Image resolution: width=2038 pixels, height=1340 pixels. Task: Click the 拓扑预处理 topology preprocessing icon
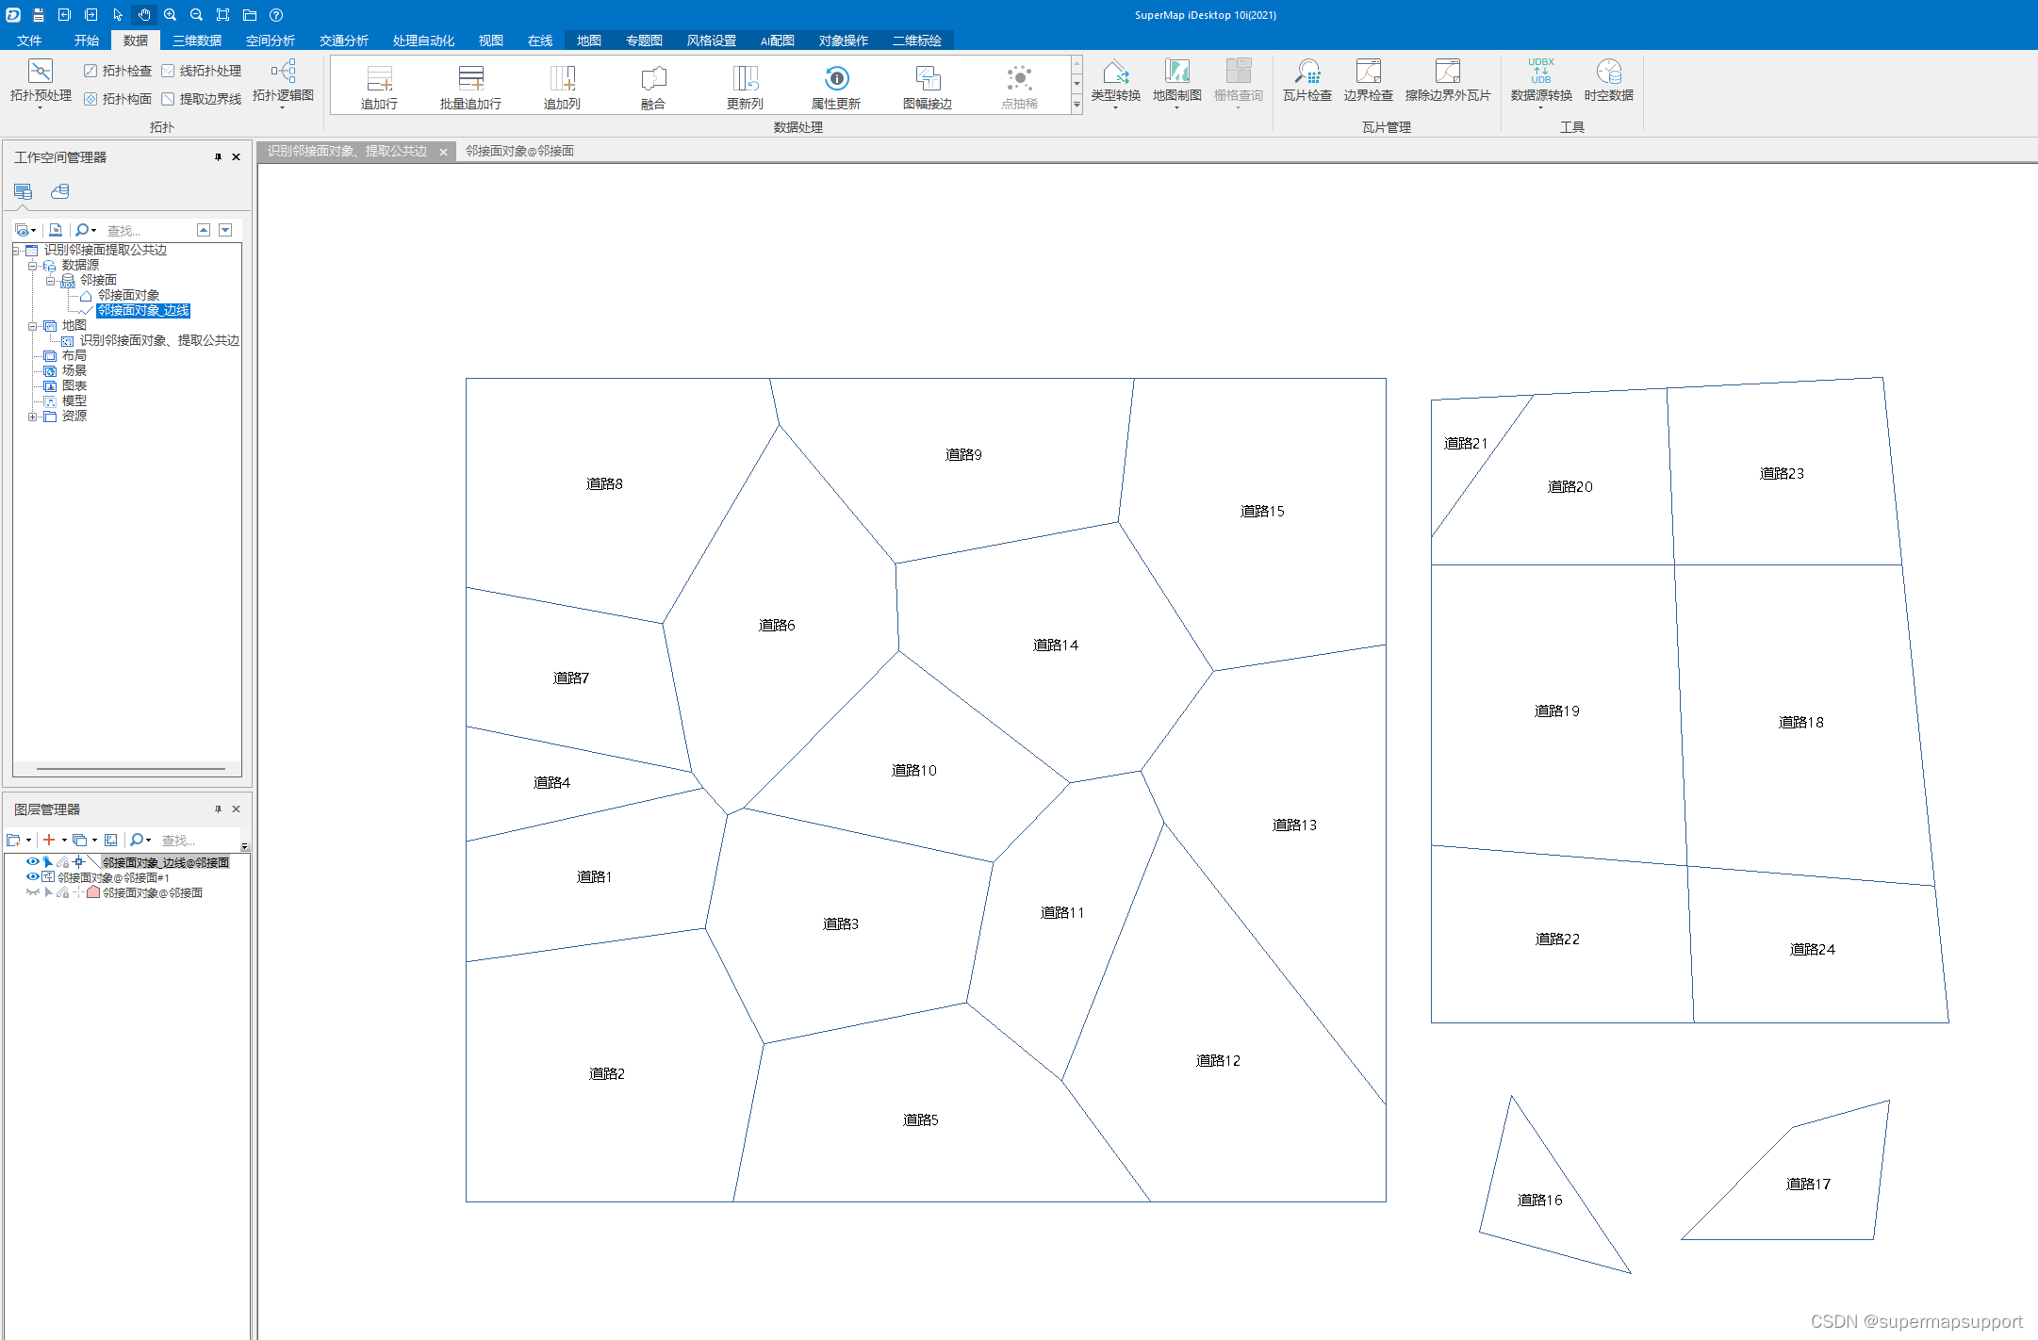[41, 73]
